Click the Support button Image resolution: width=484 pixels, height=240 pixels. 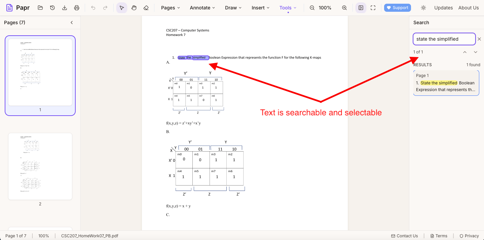point(397,7)
